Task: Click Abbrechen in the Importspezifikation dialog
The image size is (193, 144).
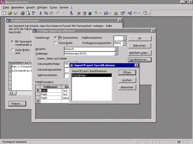Action: pyautogui.click(x=139, y=46)
